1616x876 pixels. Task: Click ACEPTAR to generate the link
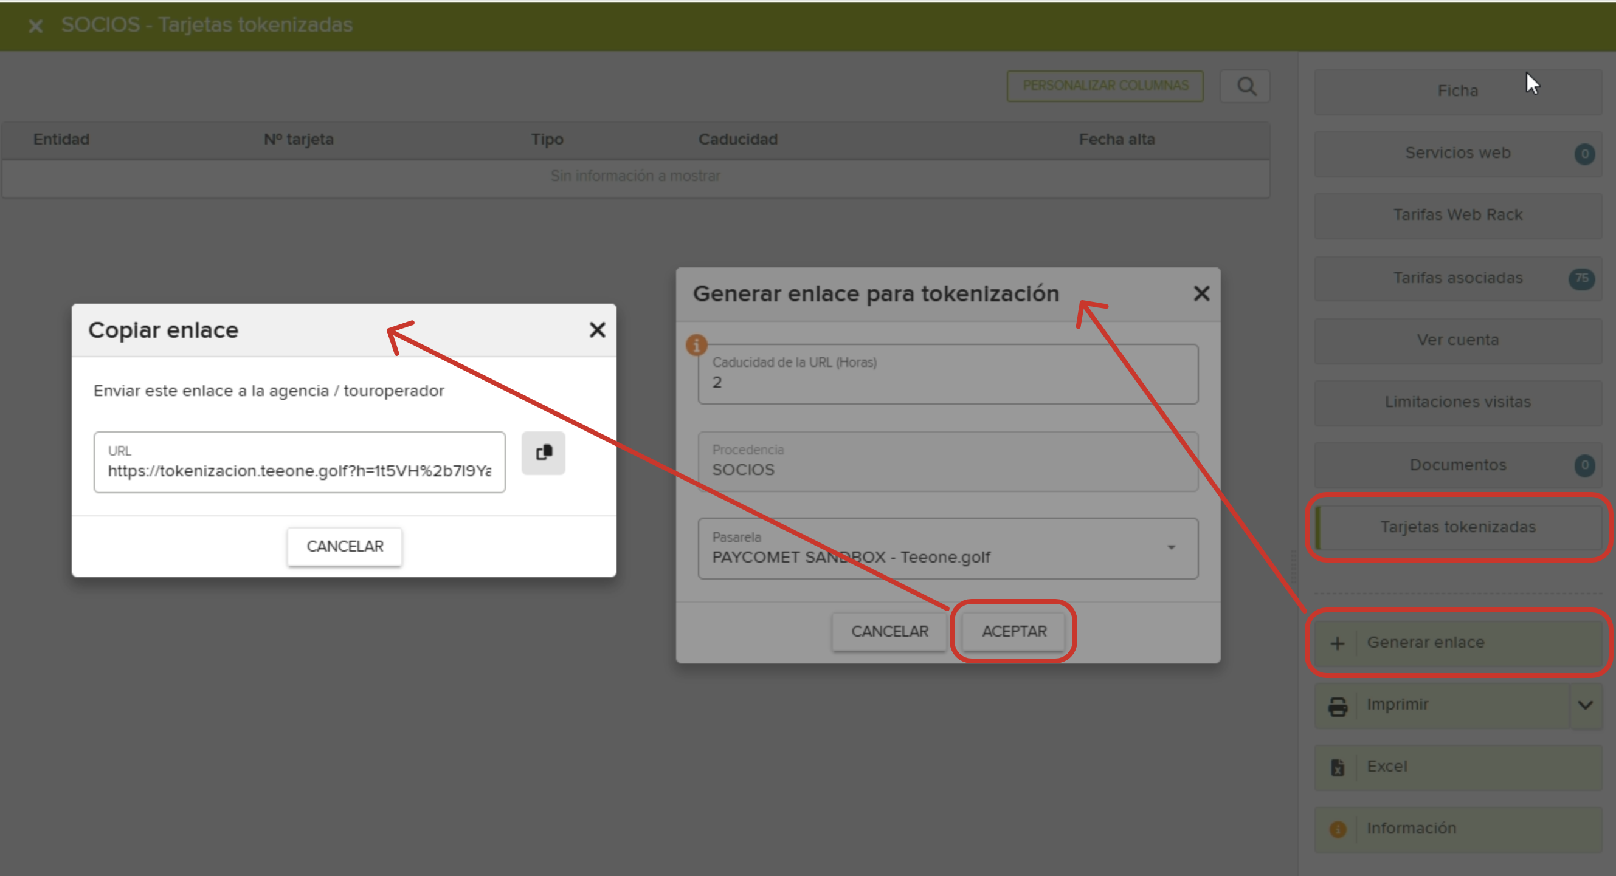click(x=1013, y=632)
